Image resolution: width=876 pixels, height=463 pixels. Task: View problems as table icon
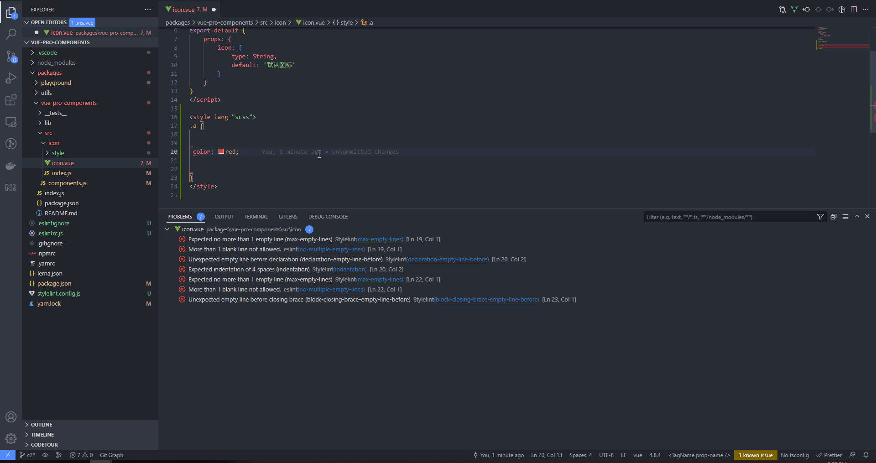tap(845, 217)
